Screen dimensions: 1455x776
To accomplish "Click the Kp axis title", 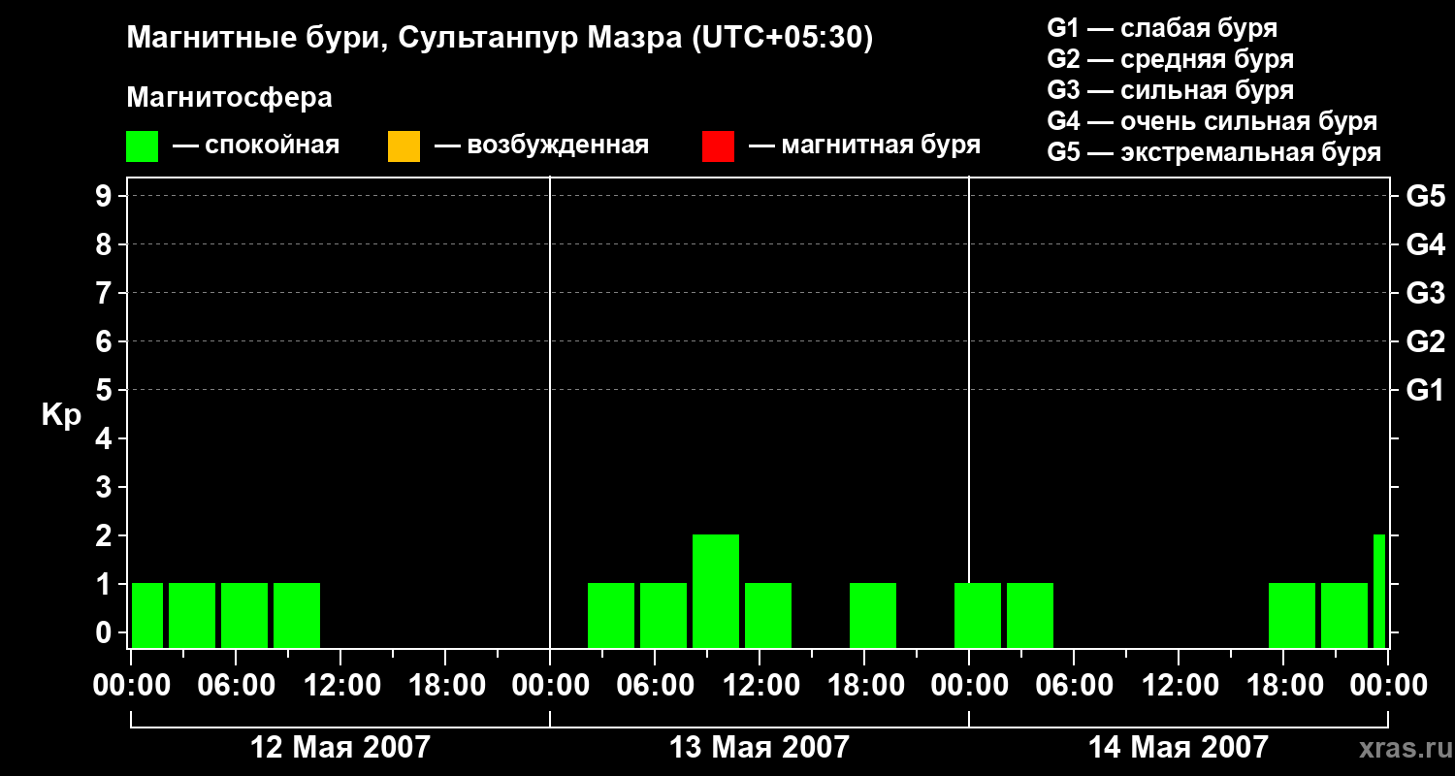I will tap(61, 415).
